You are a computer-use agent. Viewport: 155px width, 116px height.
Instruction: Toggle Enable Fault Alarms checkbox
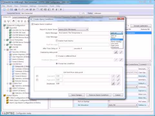pos(57,41)
